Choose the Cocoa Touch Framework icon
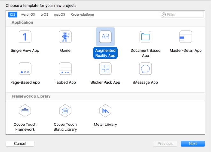Image resolution: width=211 pixels, height=152 pixels. 25,111
